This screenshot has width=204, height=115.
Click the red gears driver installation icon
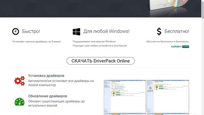(x=19, y=81)
